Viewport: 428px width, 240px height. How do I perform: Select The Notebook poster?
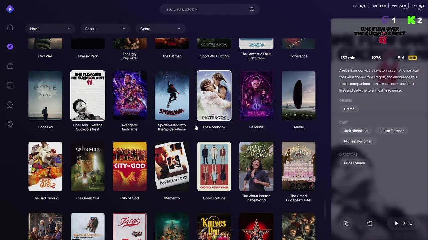[x=214, y=95]
